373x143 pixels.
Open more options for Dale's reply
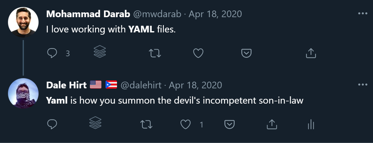pos(363,85)
